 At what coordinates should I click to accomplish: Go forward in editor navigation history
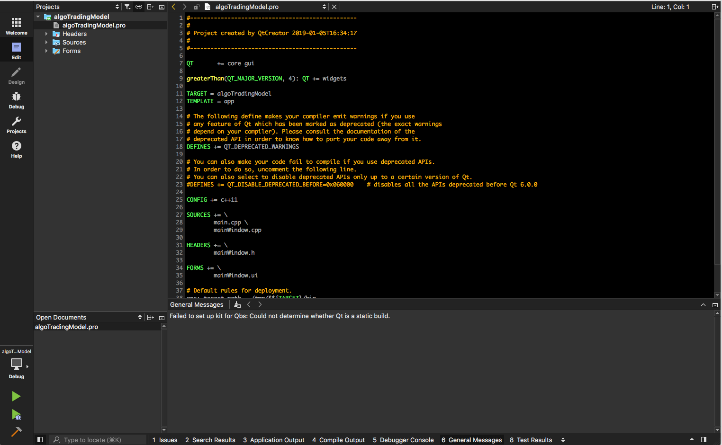[184, 7]
